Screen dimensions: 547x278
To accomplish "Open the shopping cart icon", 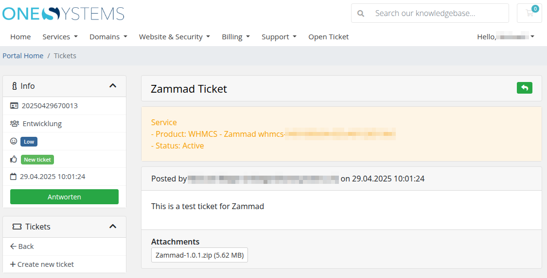I will pyautogui.click(x=529, y=13).
